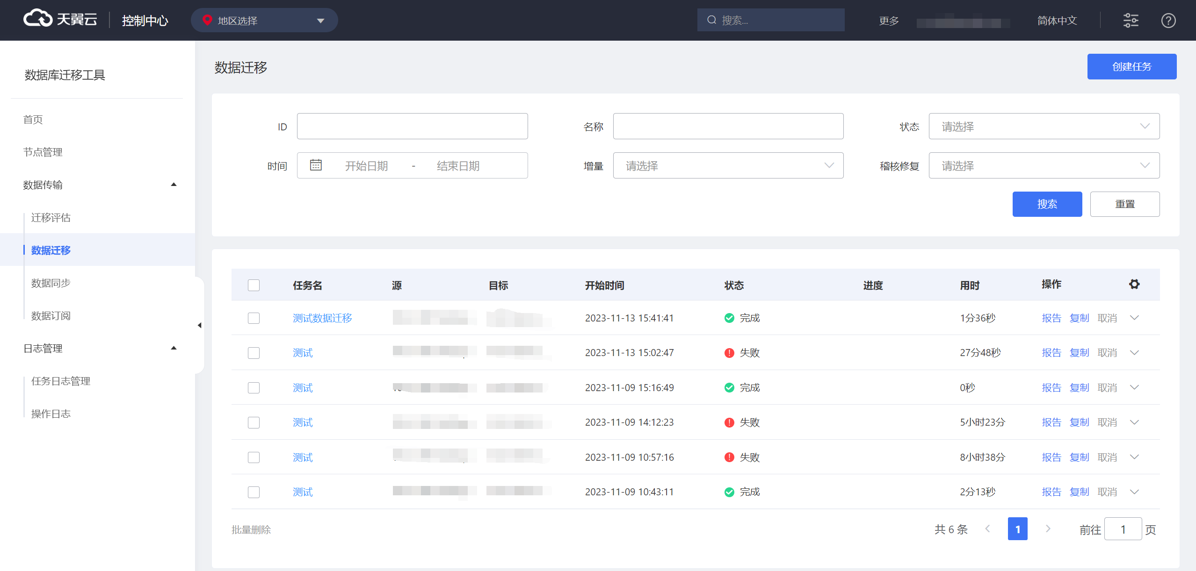Click the 开始日期 date field

point(366,166)
